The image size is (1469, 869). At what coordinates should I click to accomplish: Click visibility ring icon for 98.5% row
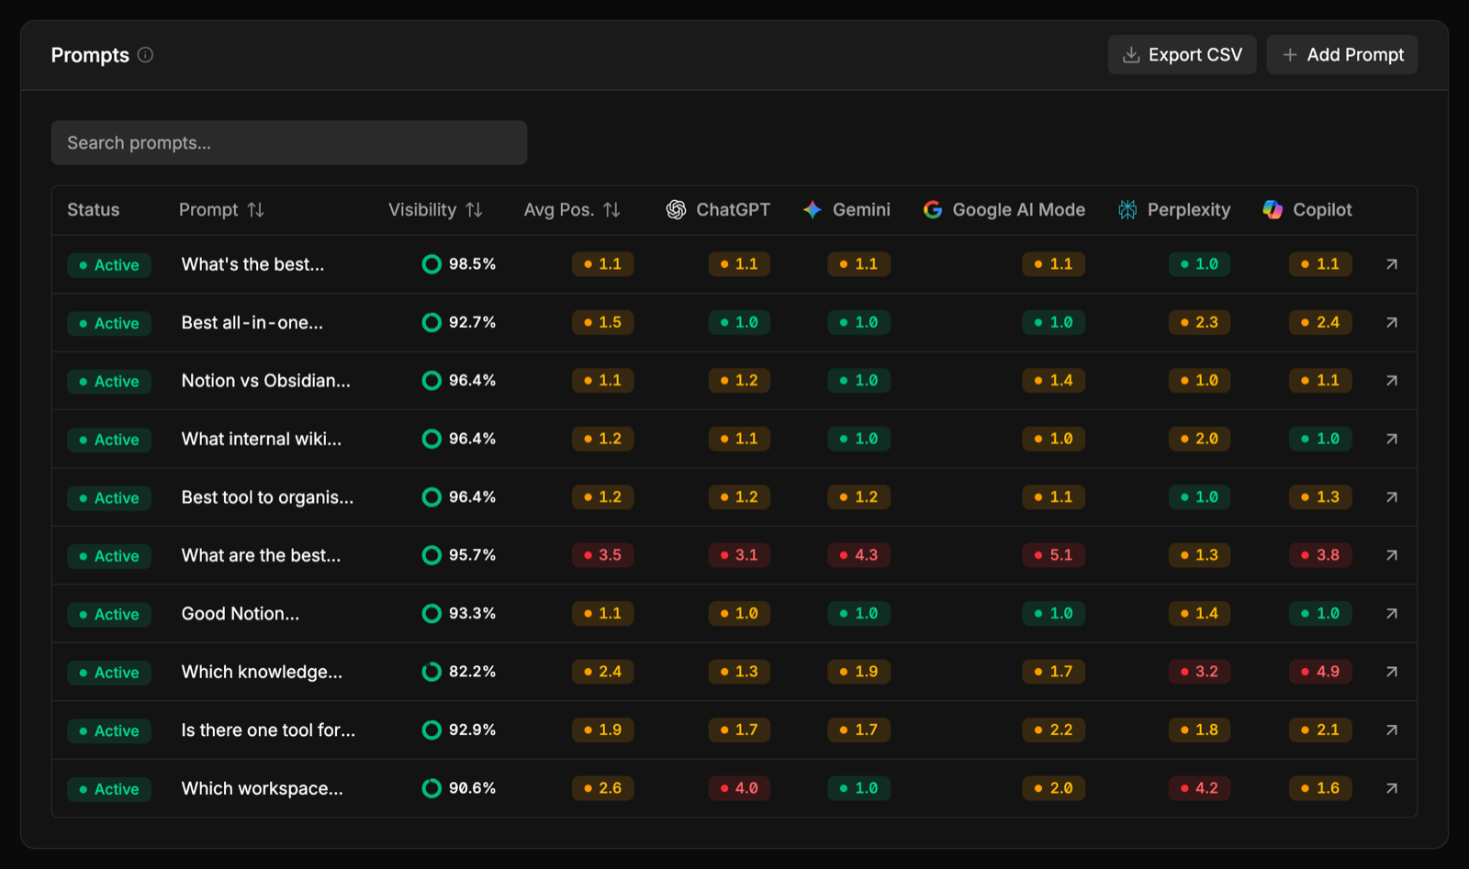click(432, 264)
